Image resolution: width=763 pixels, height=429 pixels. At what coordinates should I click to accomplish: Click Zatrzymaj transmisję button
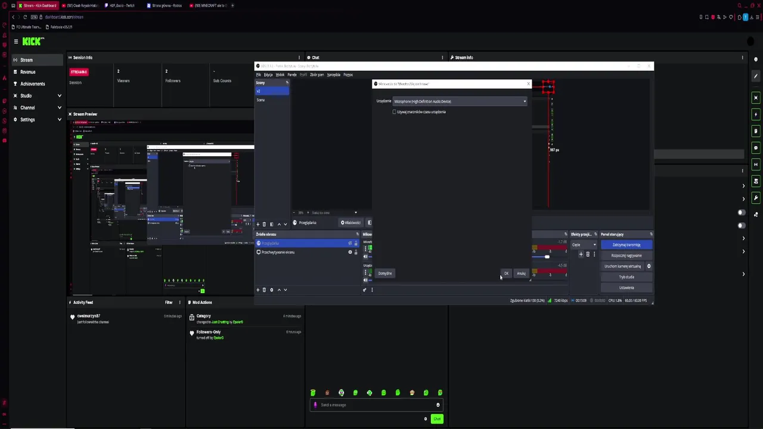[x=626, y=245]
